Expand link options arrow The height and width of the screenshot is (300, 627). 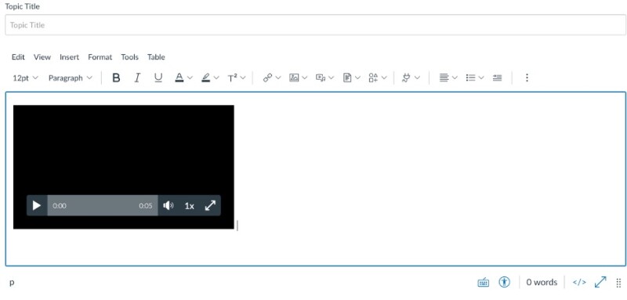click(278, 78)
